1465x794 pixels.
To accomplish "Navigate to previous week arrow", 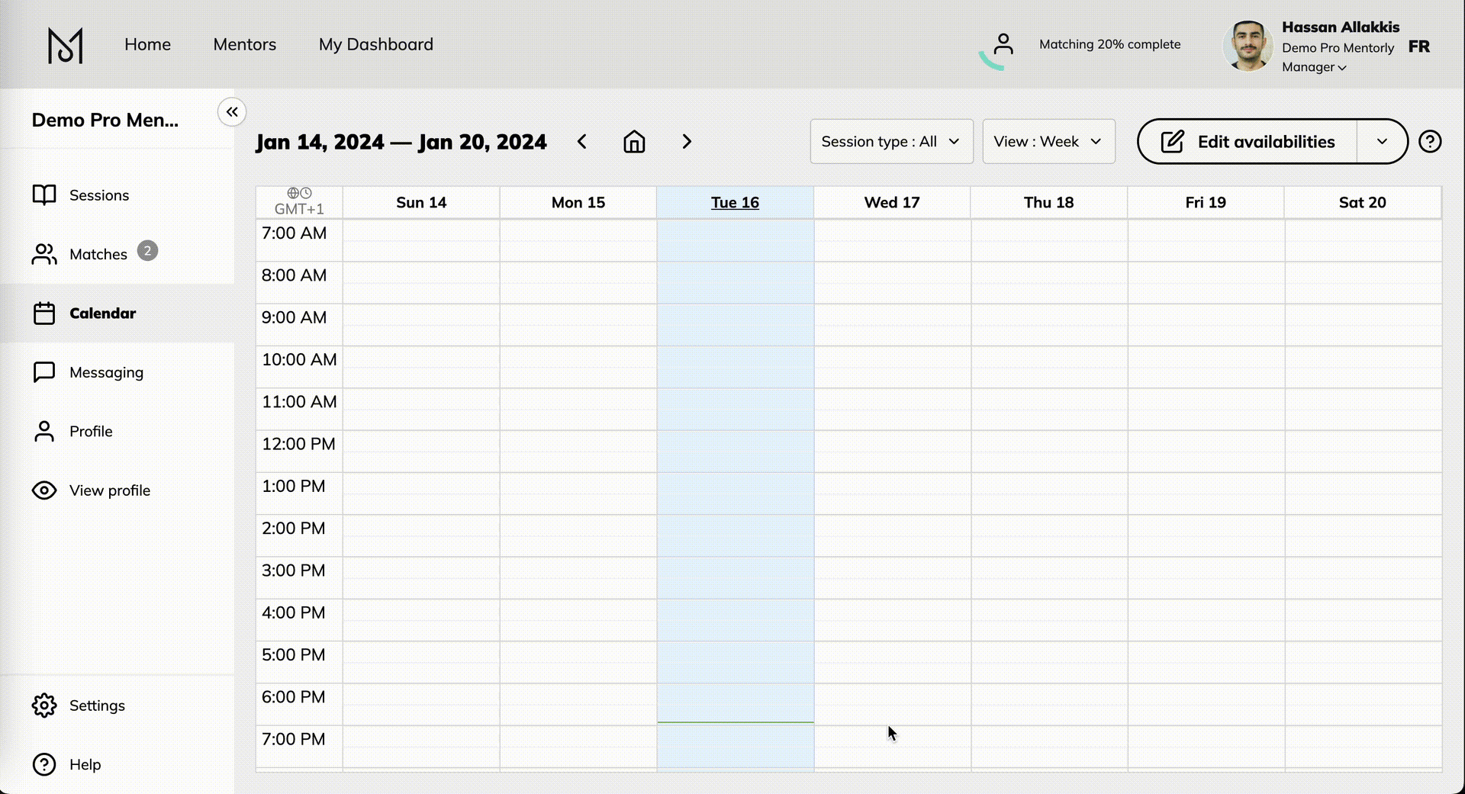I will [x=582, y=142].
